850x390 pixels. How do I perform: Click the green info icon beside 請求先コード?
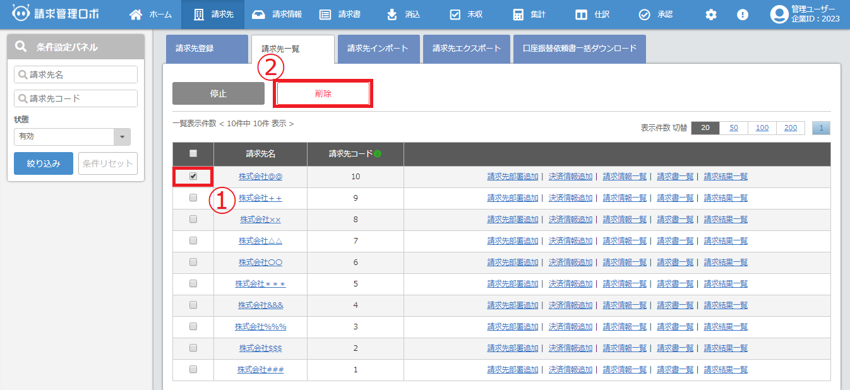point(378,153)
